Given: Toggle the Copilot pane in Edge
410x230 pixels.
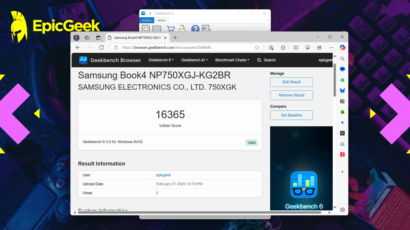Looking at the screenshot, I should click(x=342, y=48).
